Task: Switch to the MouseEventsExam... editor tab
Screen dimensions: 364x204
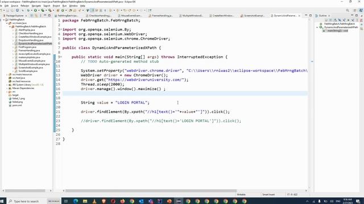Action: [131, 16]
